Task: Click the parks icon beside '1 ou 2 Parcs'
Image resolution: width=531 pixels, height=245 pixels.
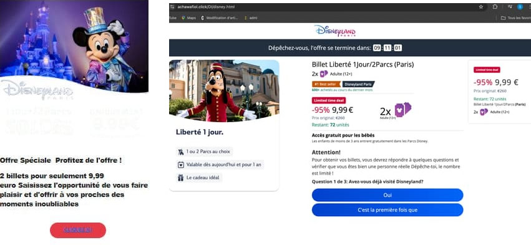Action: pos(181,152)
